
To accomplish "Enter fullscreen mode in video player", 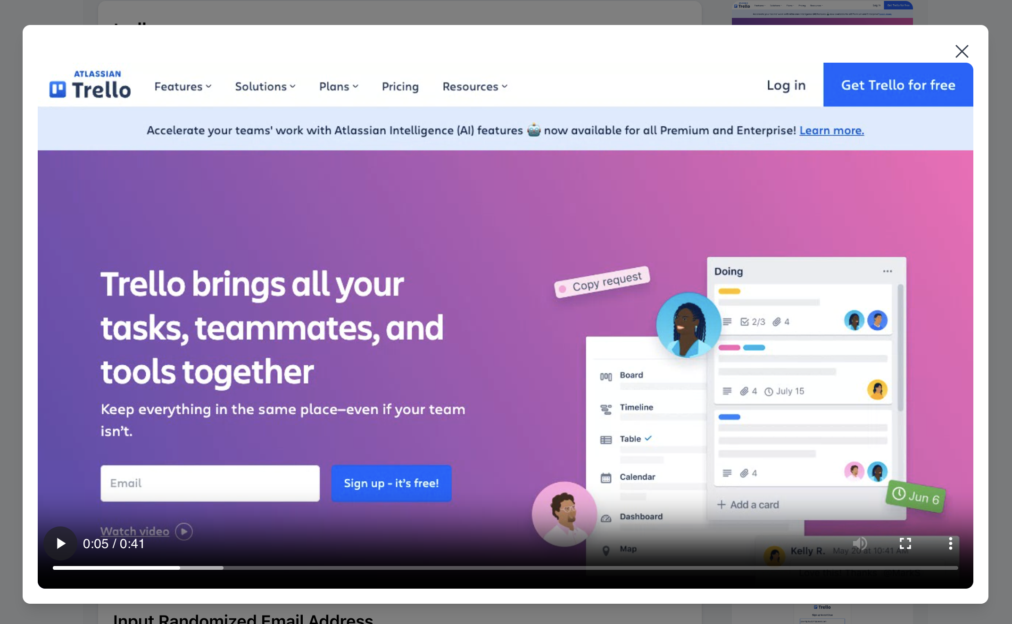I will [905, 543].
